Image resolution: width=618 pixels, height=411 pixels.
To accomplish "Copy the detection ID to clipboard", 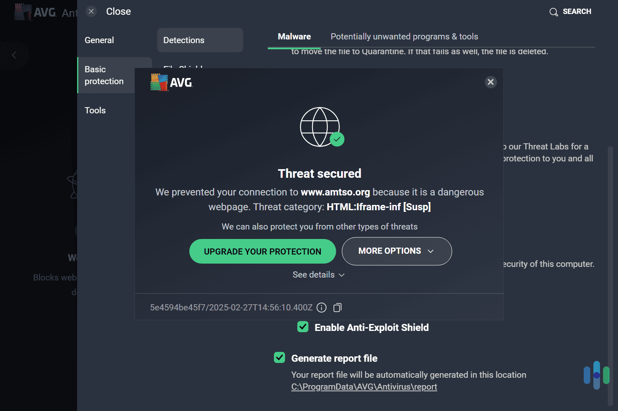I will coord(337,307).
